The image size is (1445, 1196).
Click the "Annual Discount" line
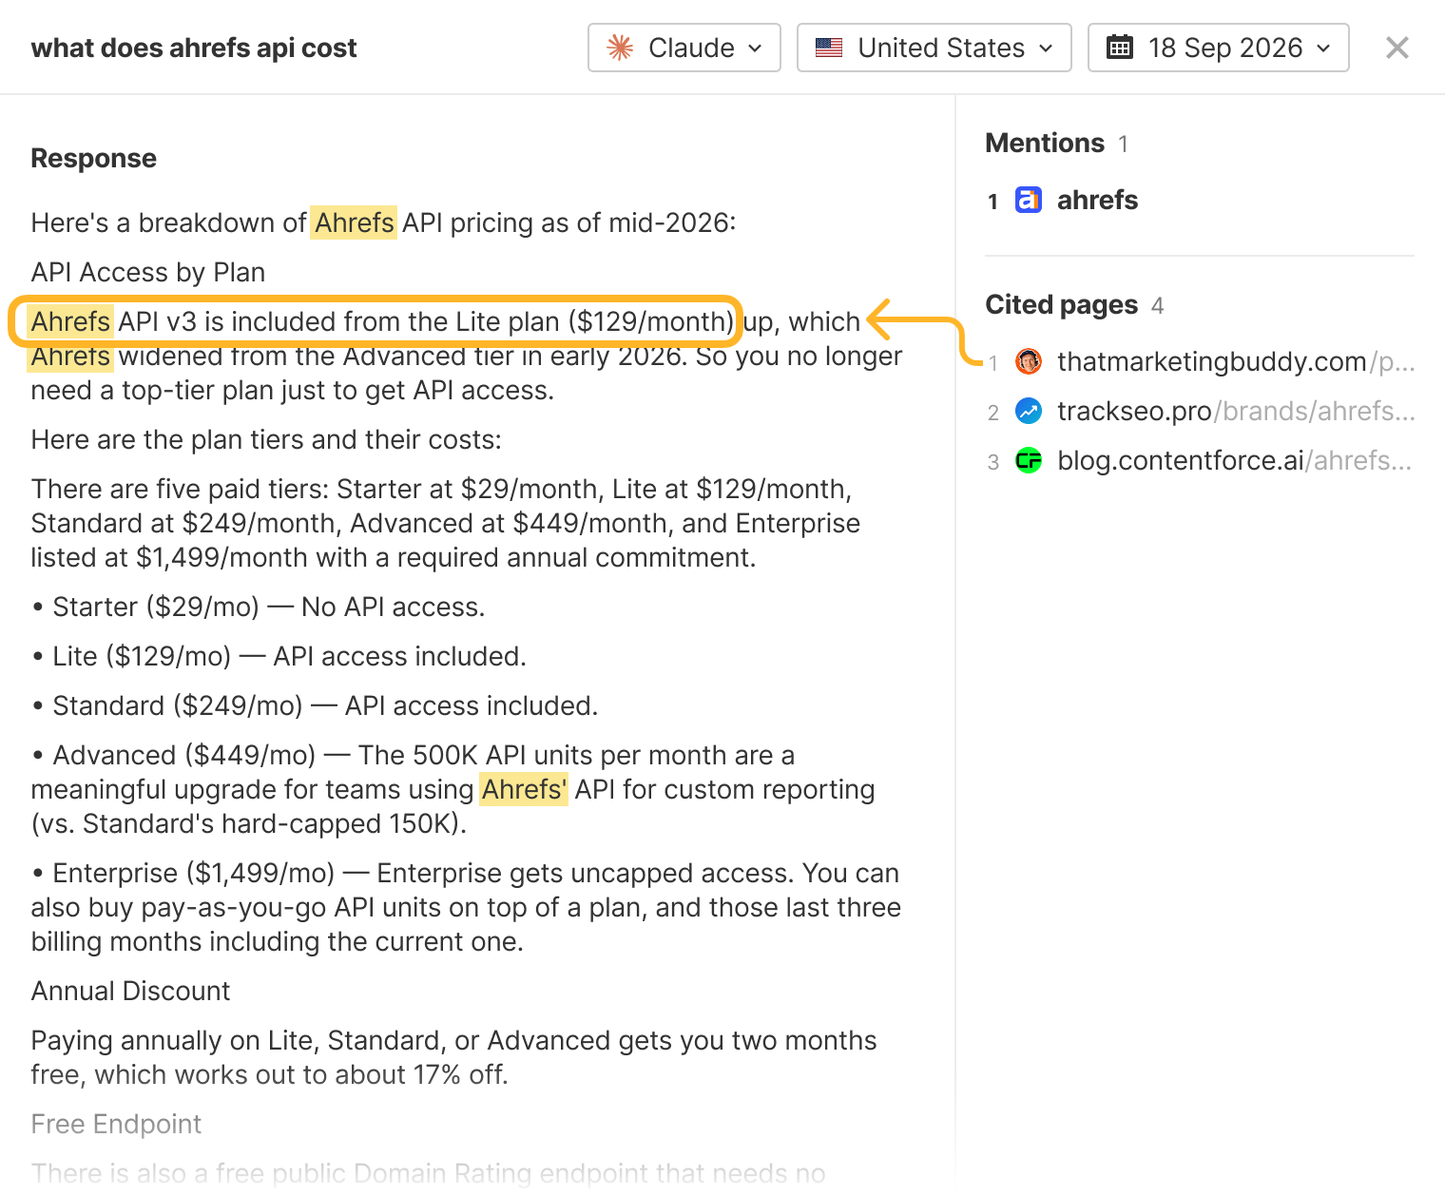(x=131, y=991)
